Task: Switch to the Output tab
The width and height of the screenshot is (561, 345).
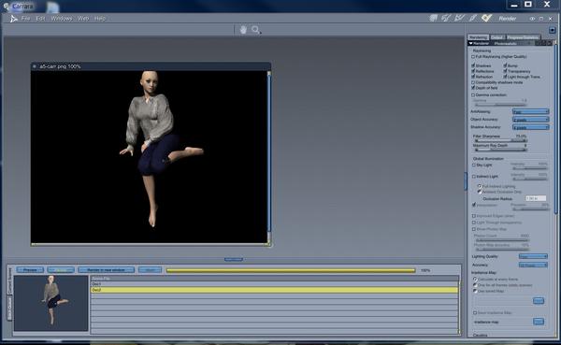Action: click(x=496, y=37)
